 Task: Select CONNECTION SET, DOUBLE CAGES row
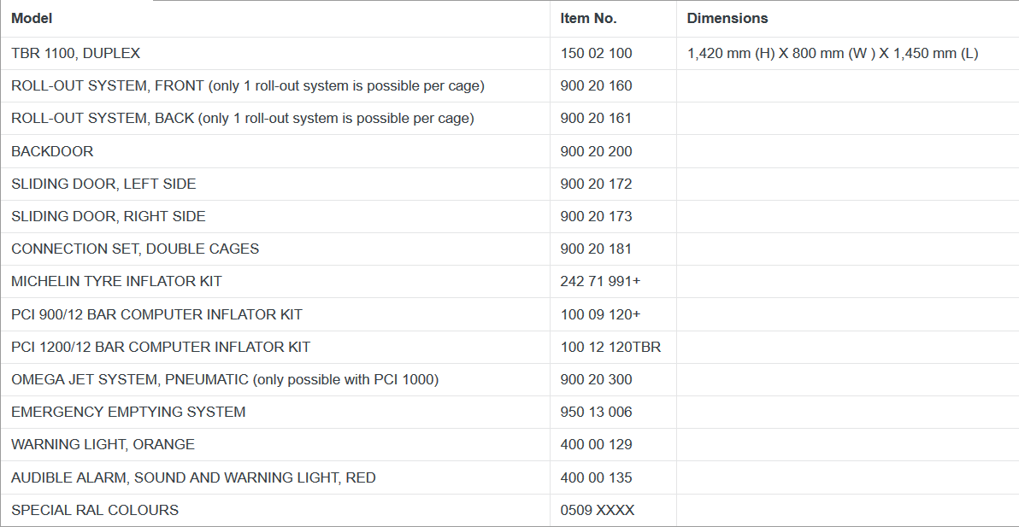point(135,249)
